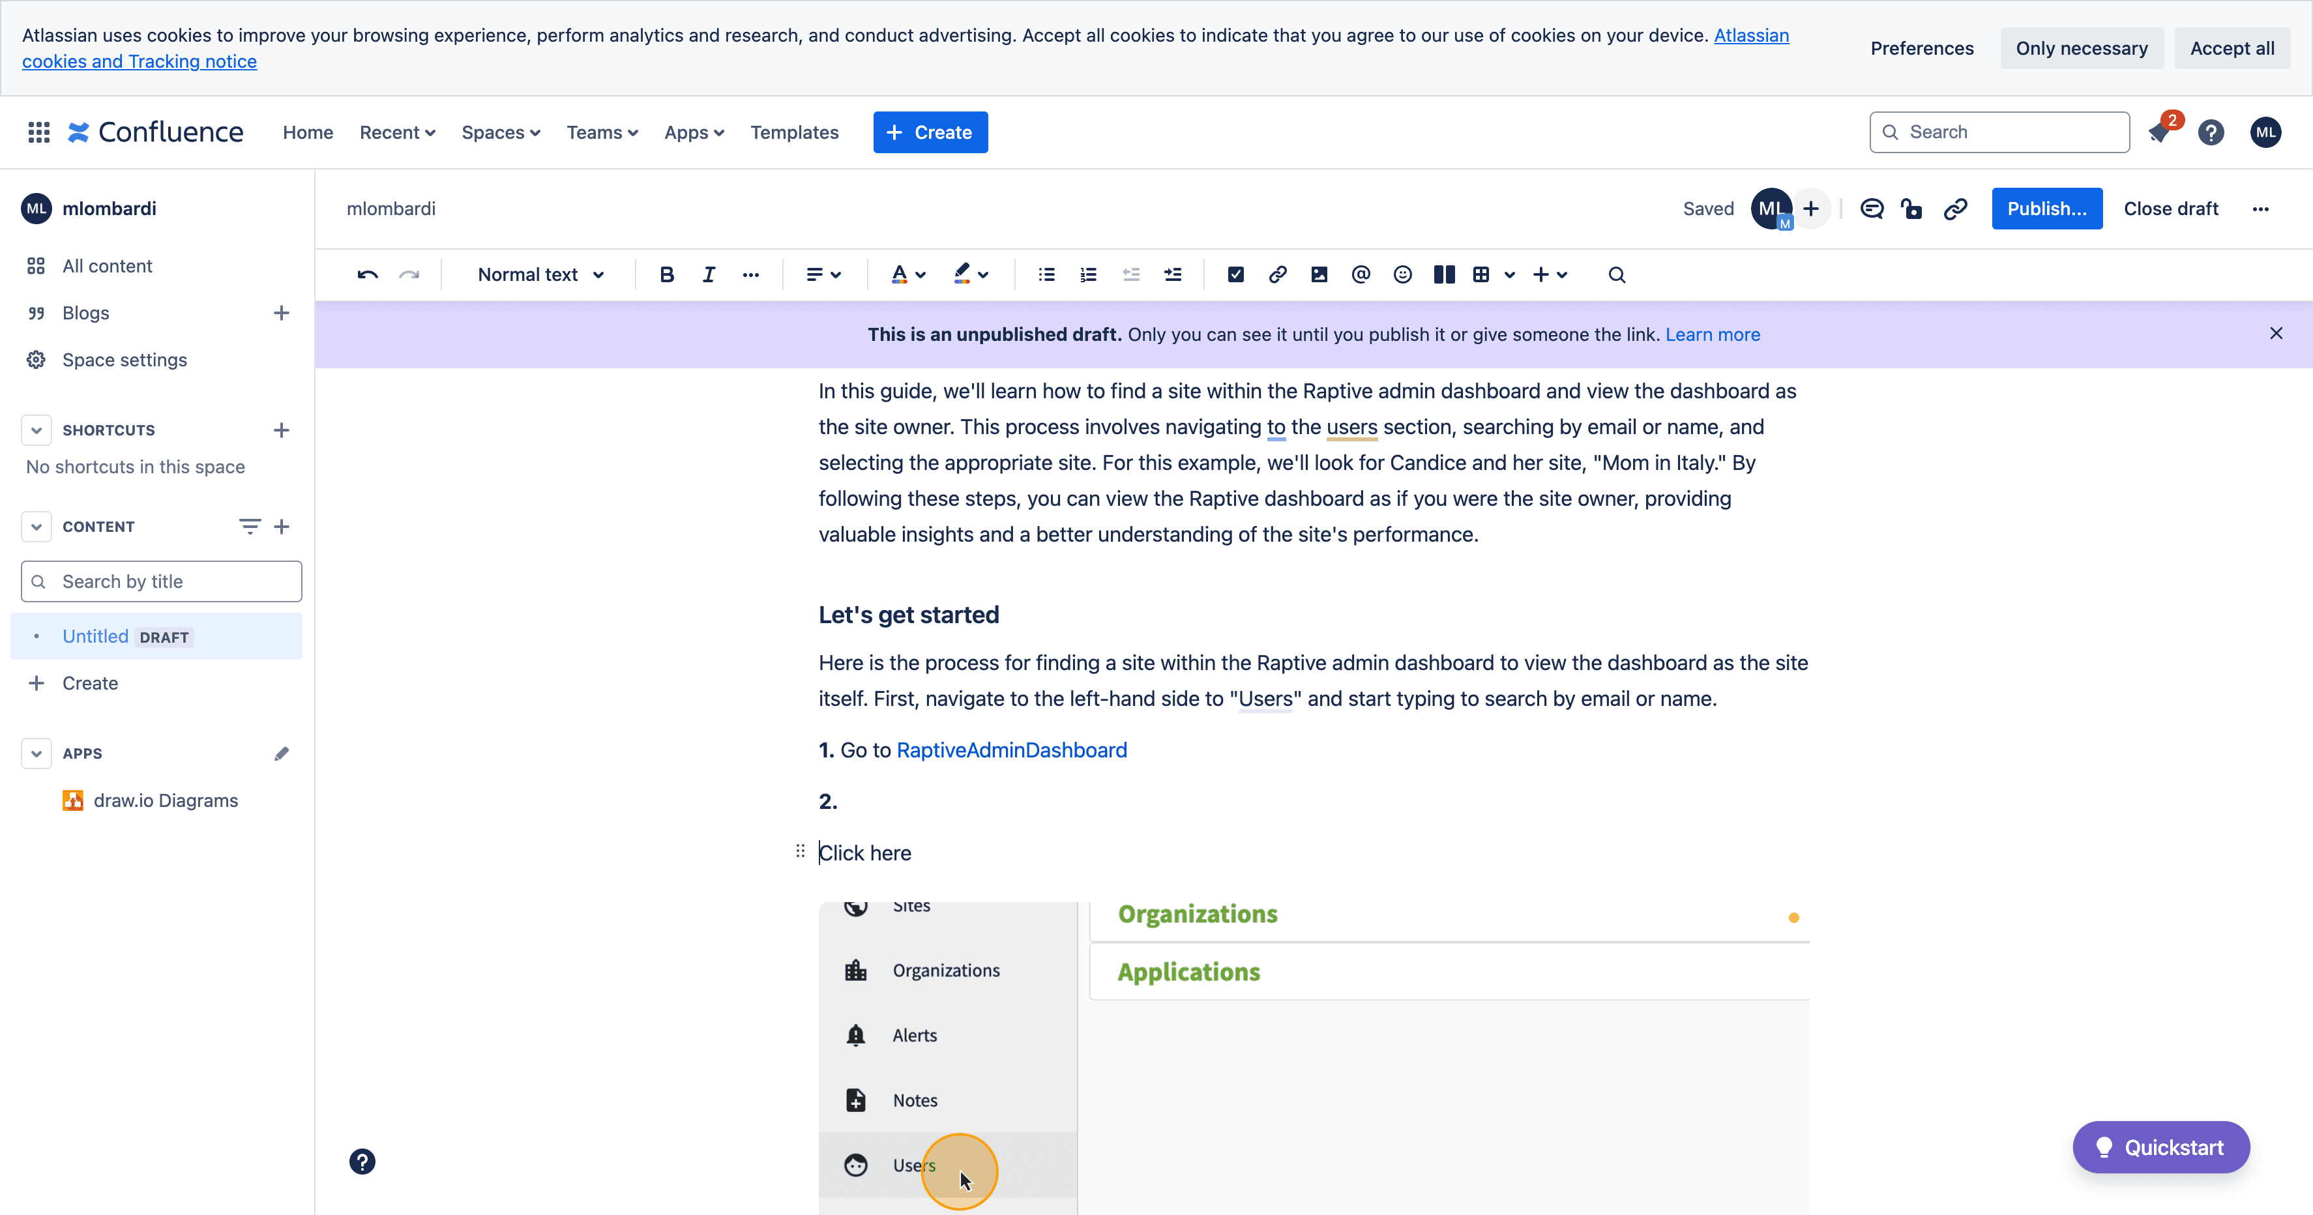Open the Normal text style dropdown
2313x1215 pixels.
tap(540, 275)
